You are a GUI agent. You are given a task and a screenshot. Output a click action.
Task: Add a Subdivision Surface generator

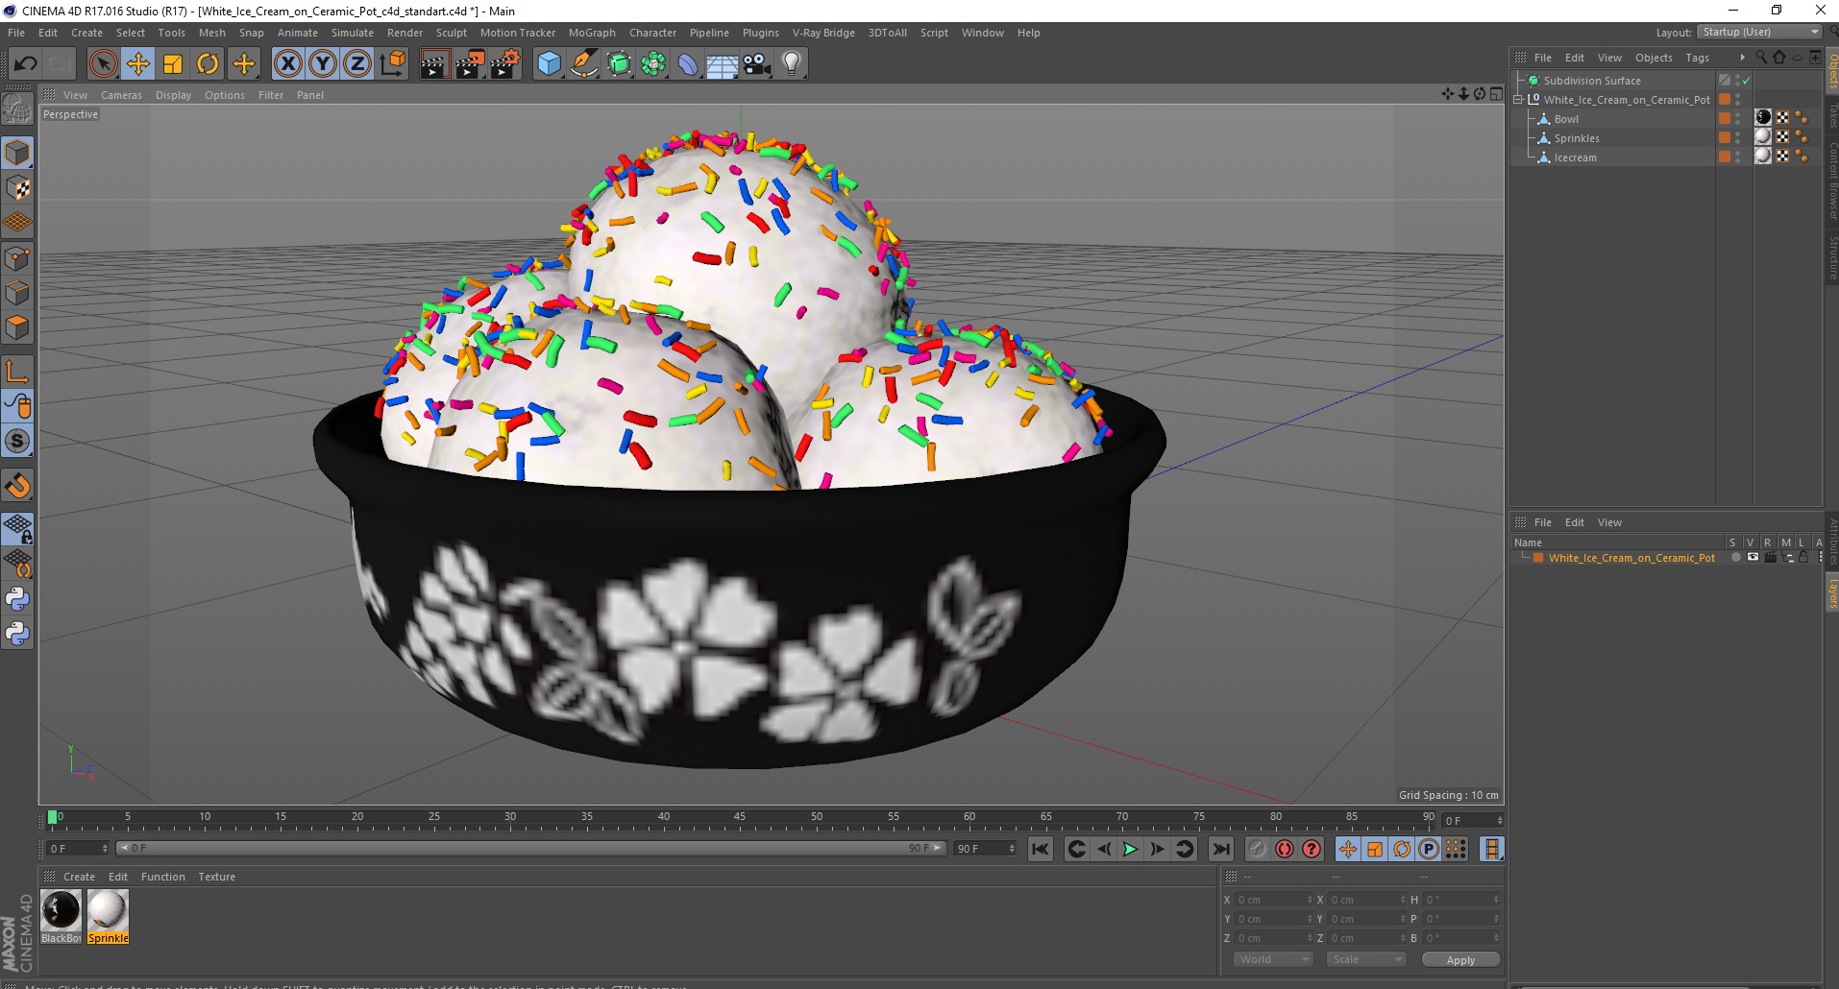619,64
